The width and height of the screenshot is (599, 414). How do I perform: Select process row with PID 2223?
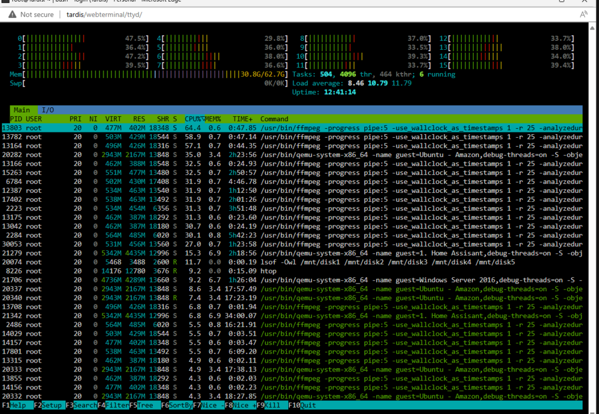click(292, 208)
